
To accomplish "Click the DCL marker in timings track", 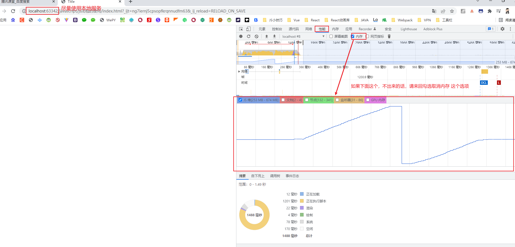I will tap(484, 83).
